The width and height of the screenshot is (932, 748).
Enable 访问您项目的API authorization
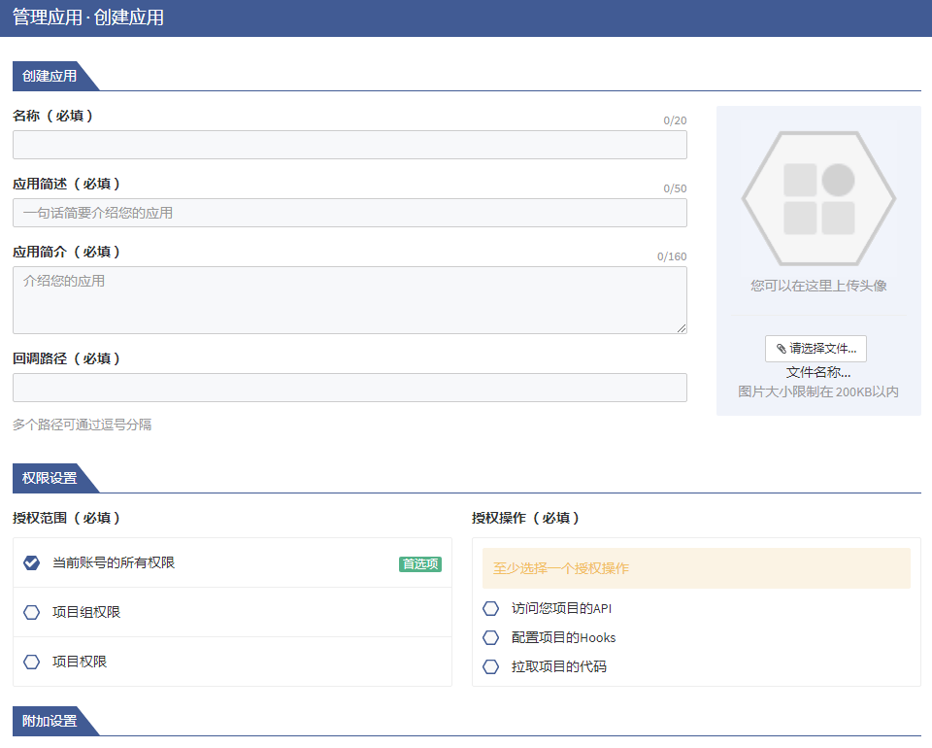click(x=491, y=609)
